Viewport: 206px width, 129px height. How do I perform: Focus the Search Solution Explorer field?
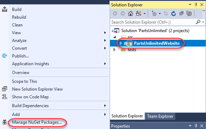pos(153,22)
